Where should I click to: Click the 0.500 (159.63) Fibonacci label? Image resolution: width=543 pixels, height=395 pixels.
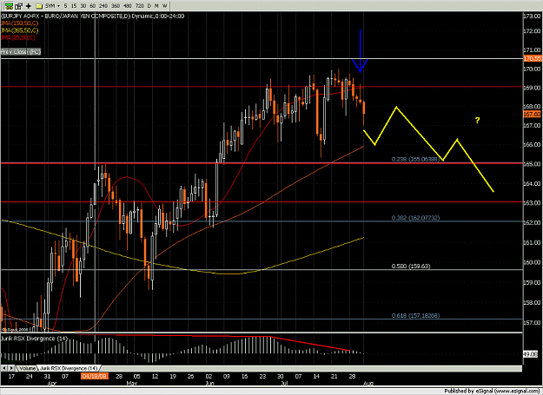click(411, 267)
